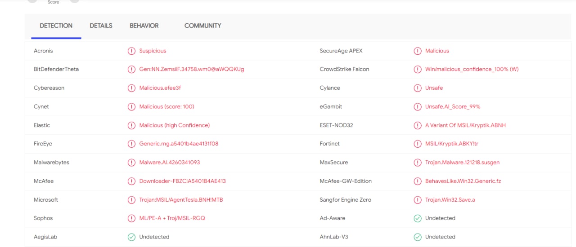Click alert icon beside Trojan:MSIL/AgentTesla.BNH!MTB

(131, 200)
